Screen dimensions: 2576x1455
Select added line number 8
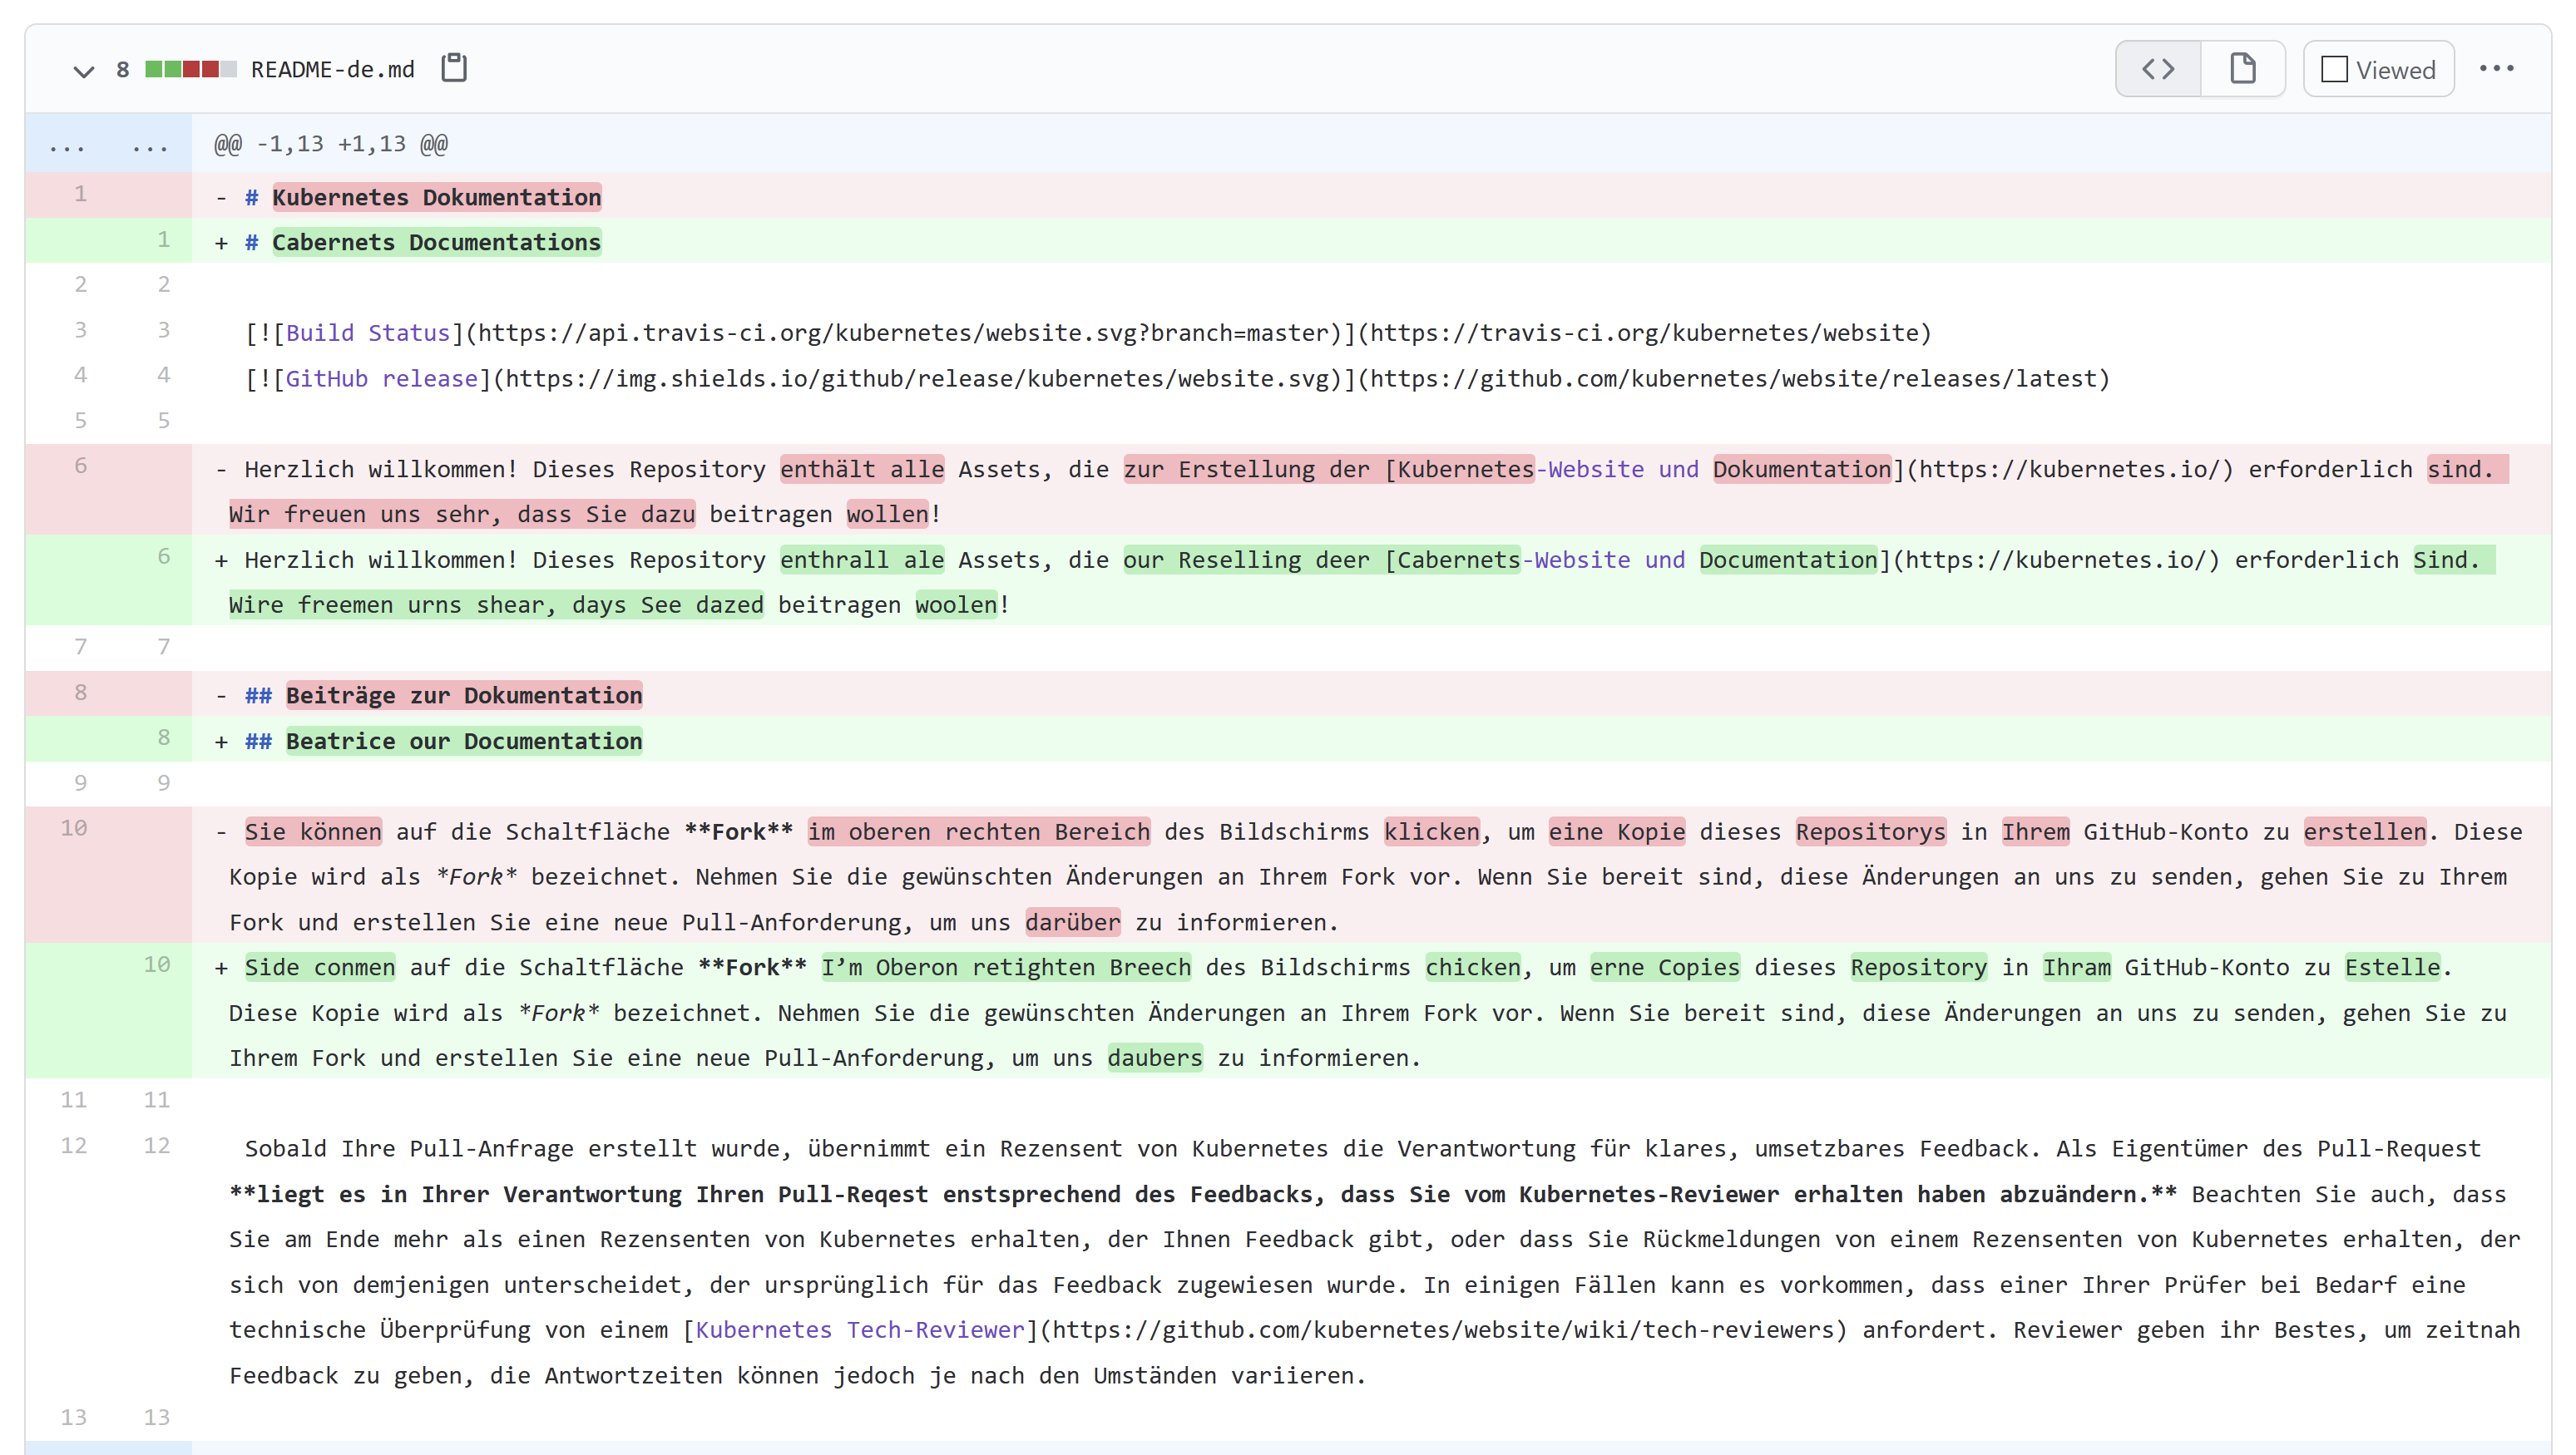click(163, 737)
